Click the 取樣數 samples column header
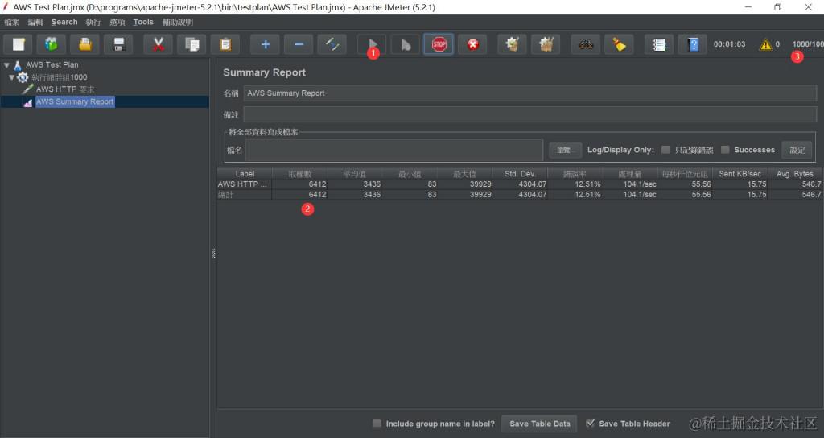824x438 pixels. pyautogui.click(x=299, y=174)
